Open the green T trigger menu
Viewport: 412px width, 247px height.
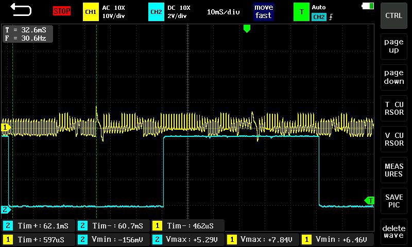[x=301, y=12]
